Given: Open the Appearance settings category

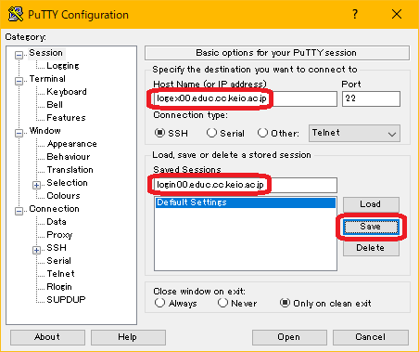Looking at the screenshot, I should click(x=71, y=144).
